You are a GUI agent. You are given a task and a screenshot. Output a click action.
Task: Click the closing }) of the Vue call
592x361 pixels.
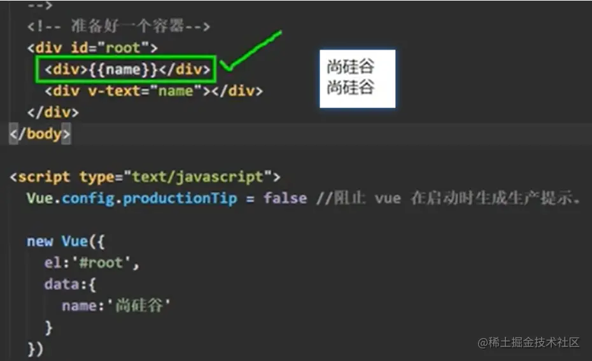pos(36,349)
